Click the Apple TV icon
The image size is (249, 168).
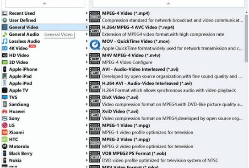[x=5, y=90]
